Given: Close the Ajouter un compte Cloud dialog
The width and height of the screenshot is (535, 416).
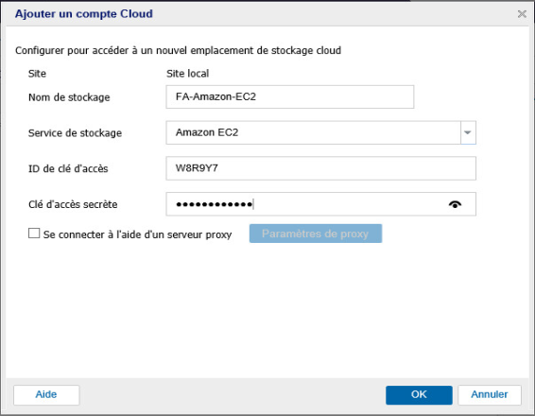Looking at the screenshot, I should (x=522, y=14).
